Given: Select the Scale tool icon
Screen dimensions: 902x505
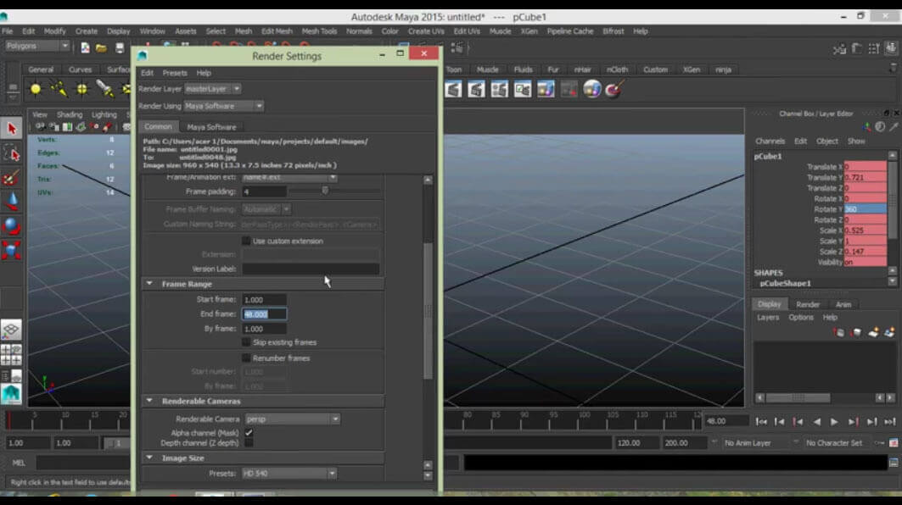Looking at the screenshot, I should click(12, 250).
